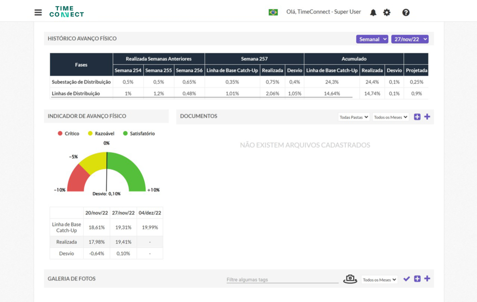Image resolution: width=477 pixels, height=302 pixels.
Task: Click the boxed plus icon in Documentos
Action: coord(417,117)
